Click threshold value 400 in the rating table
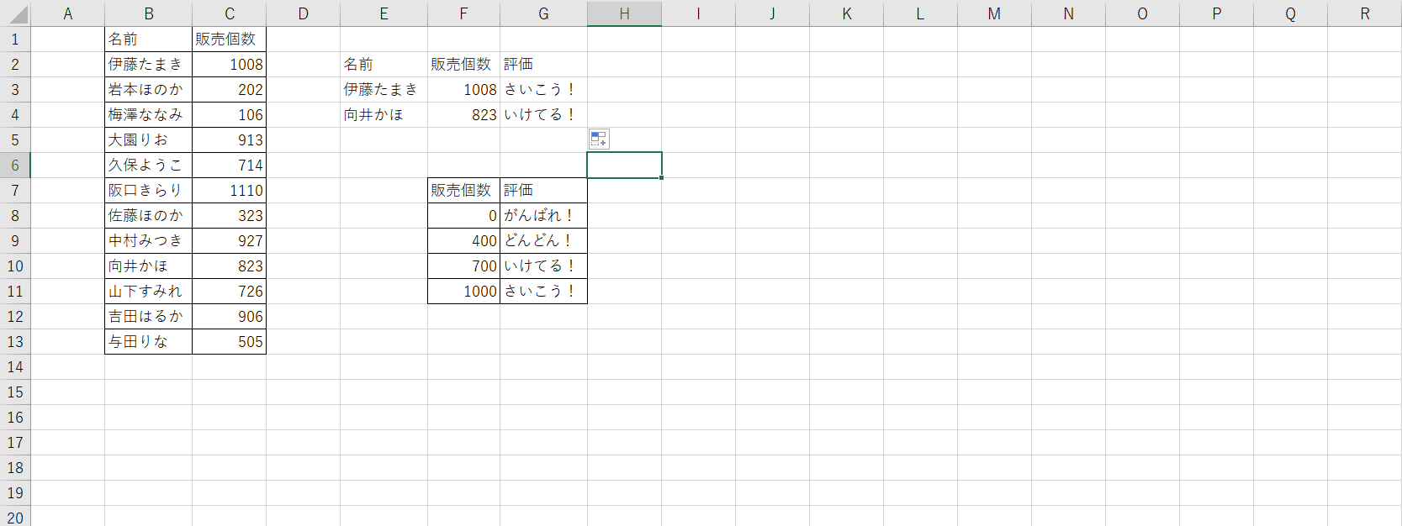Viewport: 1402px width, 526px height. click(463, 241)
